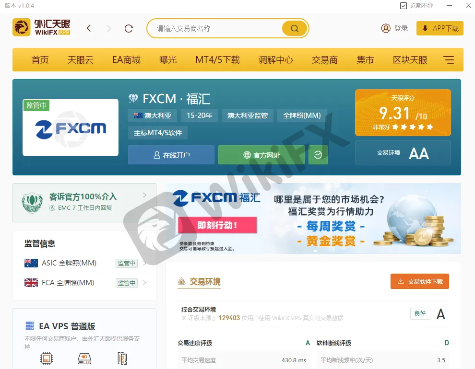
Task: Click the 平均断线频率 3.5 value
Action: pyautogui.click(x=441, y=360)
